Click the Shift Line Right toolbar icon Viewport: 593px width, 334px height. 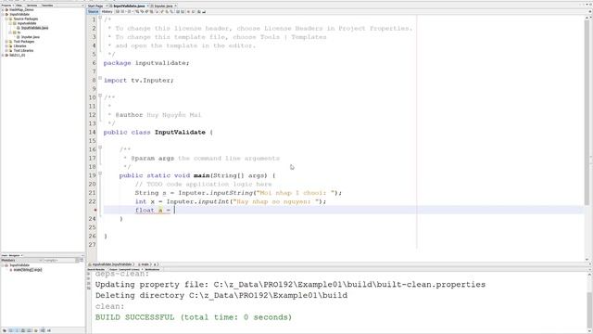coord(183,12)
